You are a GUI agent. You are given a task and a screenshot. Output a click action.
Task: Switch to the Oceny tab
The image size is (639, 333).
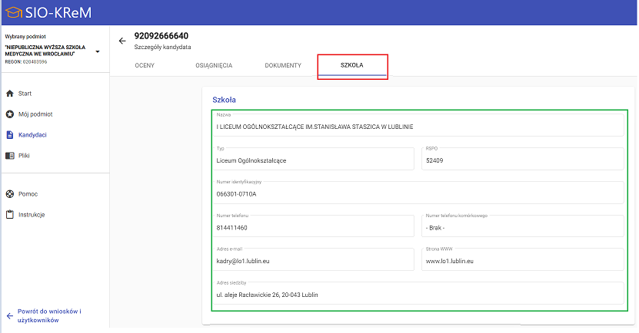(x=145, y=66)
